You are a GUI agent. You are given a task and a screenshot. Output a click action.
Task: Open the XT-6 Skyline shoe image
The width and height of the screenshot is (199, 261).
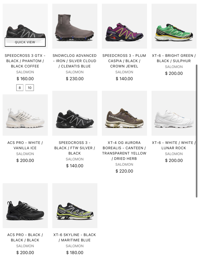click(x=75, y=206)
